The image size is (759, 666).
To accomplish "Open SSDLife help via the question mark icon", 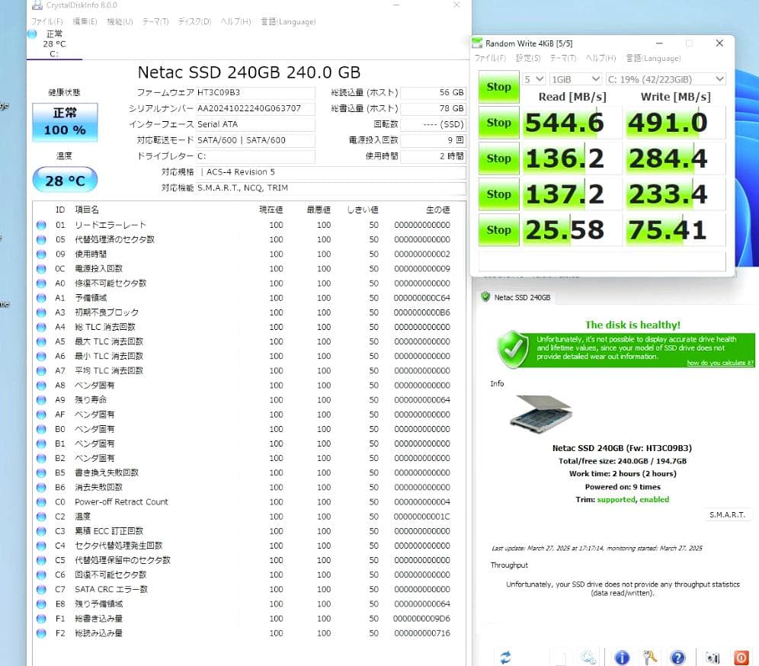I will pos(677,657).
